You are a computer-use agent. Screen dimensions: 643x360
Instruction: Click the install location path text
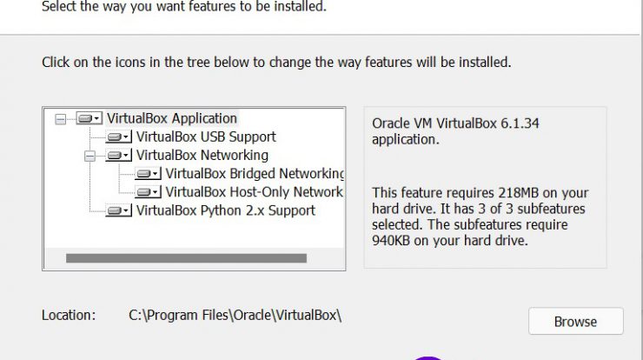(235, 316)
